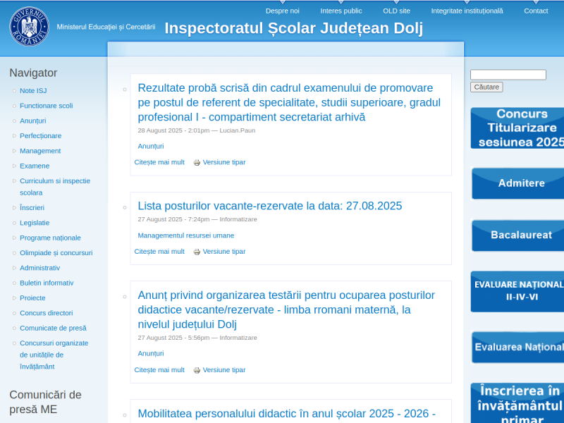
Task: Open Managementul resursei umane link
Action: coord(185,235)
